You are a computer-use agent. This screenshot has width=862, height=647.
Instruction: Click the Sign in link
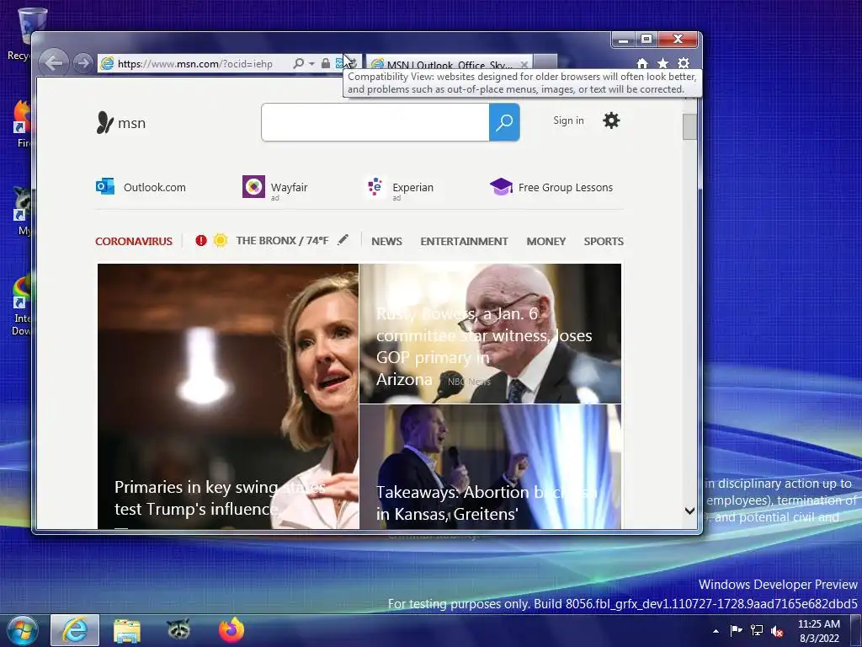pos(568,120)
